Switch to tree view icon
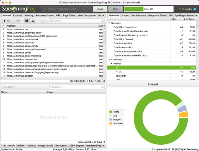The height and width of the screenshot is (151, 199). coord(33,21)
